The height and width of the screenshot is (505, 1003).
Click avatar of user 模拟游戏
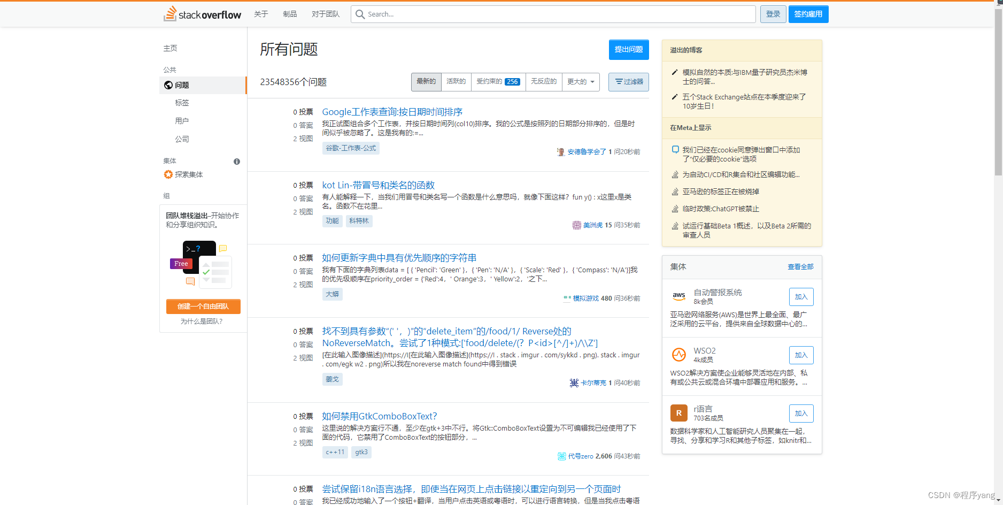click(x=567, y=299)
